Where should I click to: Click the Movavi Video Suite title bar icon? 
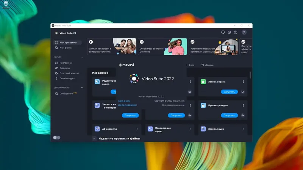tap(53, 25)
